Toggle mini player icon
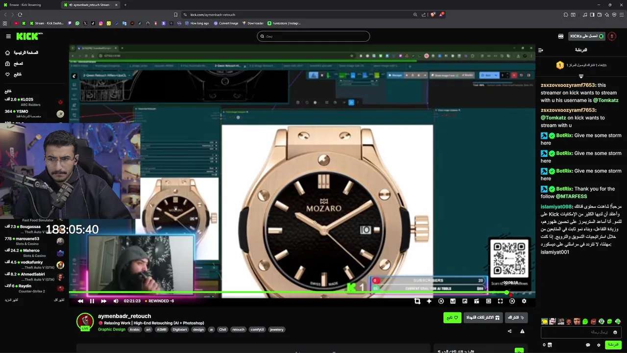 click(x=465, y=301)
